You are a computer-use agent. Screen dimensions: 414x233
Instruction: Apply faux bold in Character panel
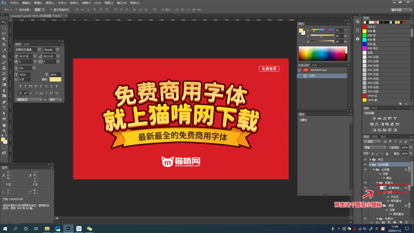pyautogui.click(x=20, y=86)
